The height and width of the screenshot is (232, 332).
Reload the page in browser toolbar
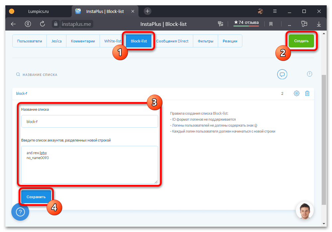tap(42, 24)
